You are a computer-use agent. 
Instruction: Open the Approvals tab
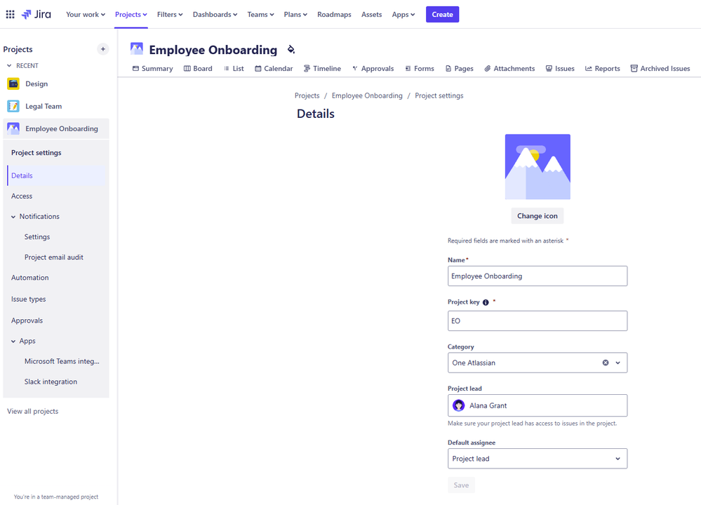pos(373,68)
